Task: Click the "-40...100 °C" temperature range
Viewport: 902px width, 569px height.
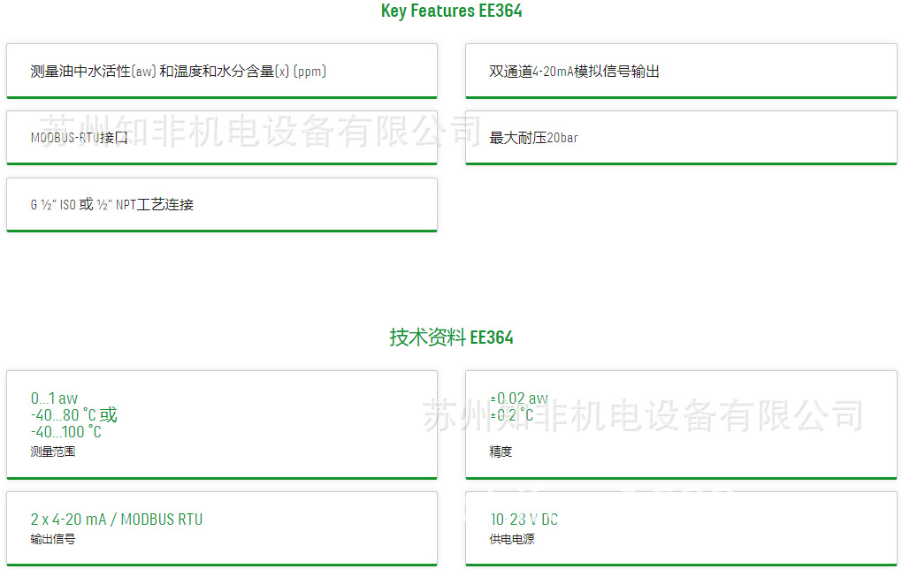Action: pos(66,432)
